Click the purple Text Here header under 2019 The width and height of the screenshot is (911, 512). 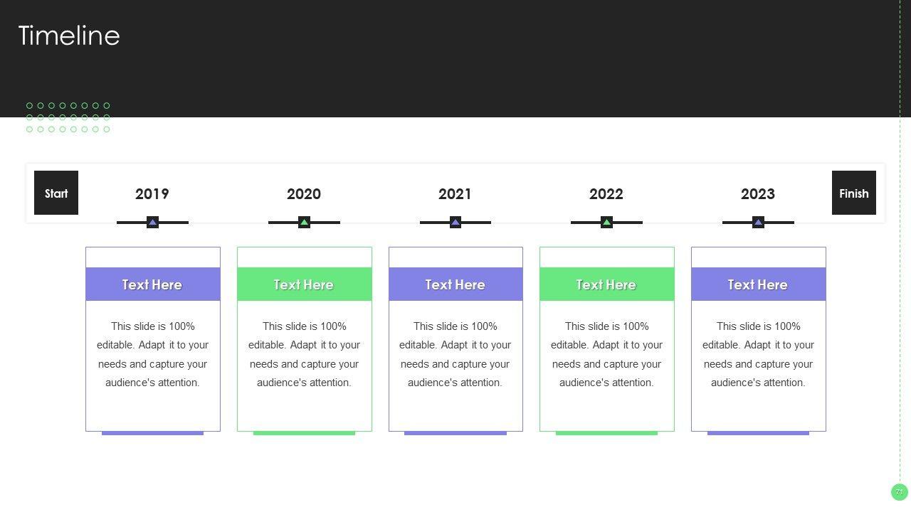tap(152, 284)
